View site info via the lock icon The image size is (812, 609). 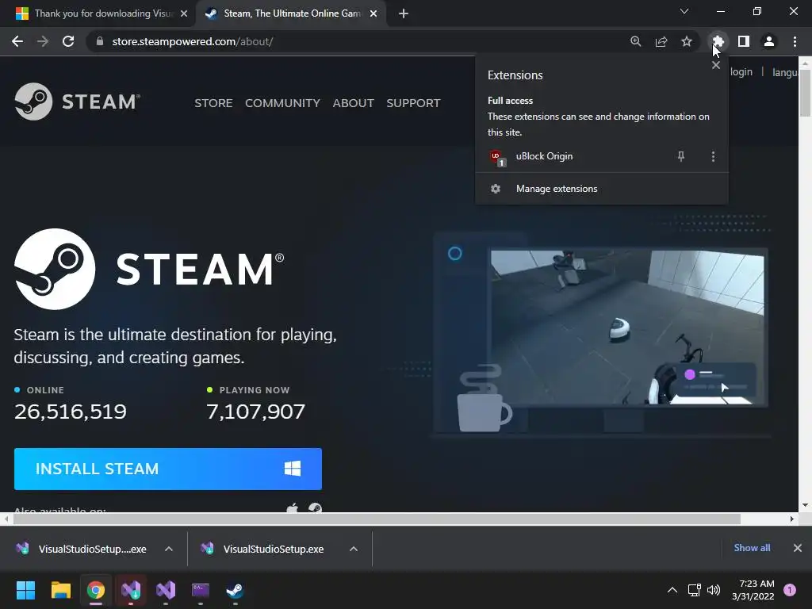(x=100, y=41)
